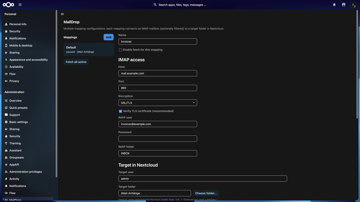This screenshot has width=360, height=202.
Task: Click the IMAP folder field
Action: (x=157, y=153)
